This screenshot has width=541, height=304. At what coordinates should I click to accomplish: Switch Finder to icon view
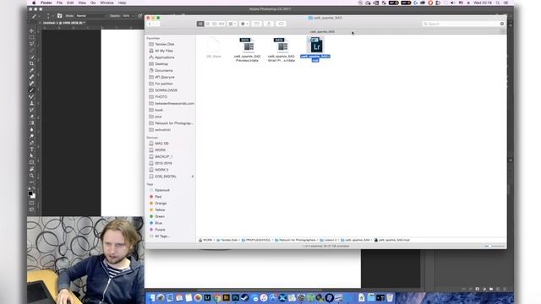[200, 24]
